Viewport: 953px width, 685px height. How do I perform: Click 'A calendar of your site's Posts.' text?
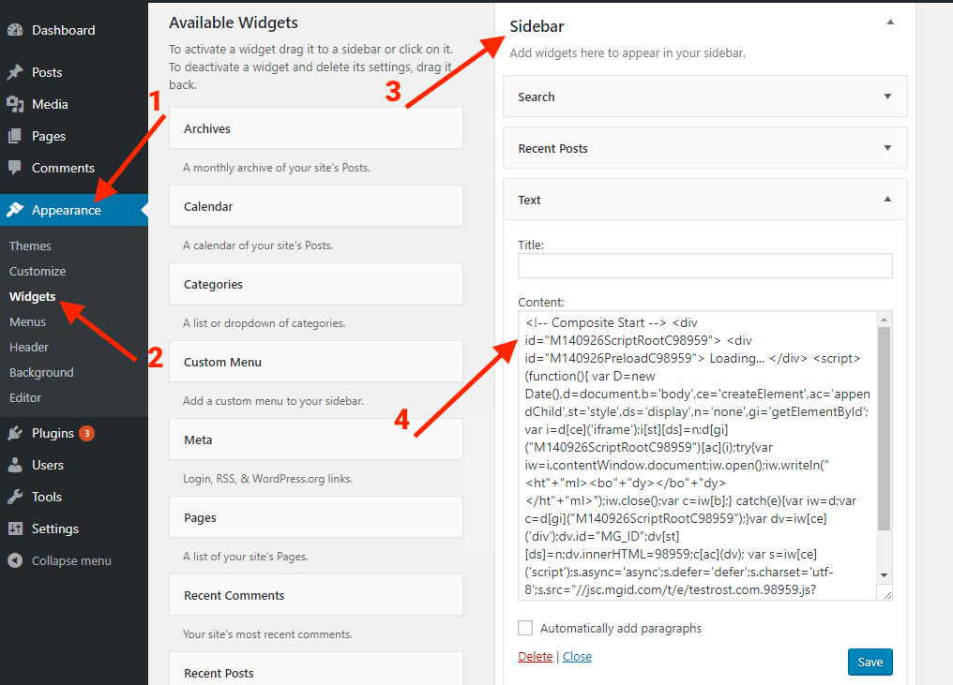(258, 246)
